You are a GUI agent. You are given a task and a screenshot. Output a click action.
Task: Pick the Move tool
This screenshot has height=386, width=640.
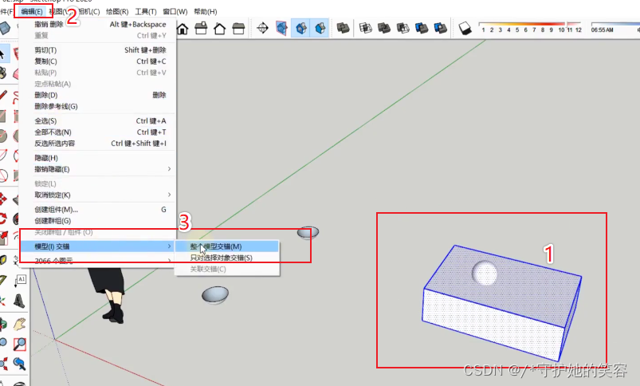[x=3, y=199]
